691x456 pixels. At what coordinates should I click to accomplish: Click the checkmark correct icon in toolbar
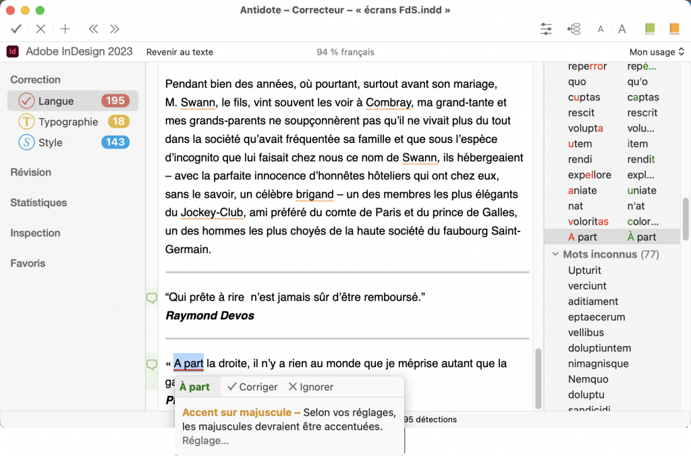[x=16, y=29]
